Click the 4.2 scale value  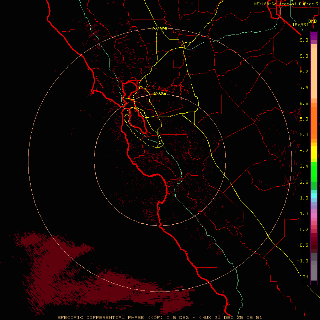[304, 151]
